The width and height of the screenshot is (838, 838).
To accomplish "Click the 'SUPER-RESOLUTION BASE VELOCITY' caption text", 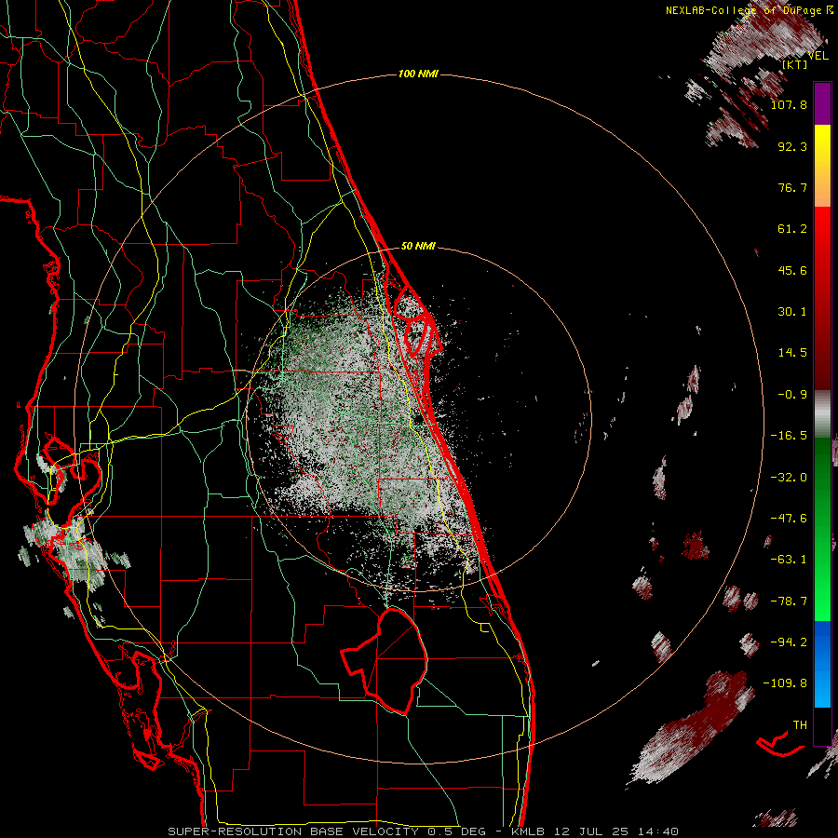I will 293,831.
